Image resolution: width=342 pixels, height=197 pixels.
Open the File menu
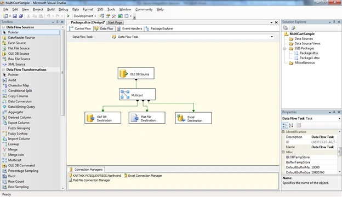point(6,9)
